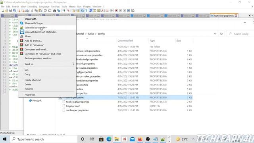Viewport: 254px width, 143px height.
Task: Switch to the zookeeper.properties tab
Action: pos(223,16)
